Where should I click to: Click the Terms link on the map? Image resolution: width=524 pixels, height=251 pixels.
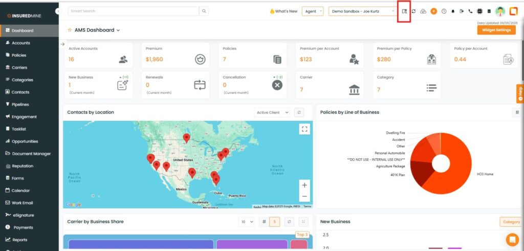307,206
